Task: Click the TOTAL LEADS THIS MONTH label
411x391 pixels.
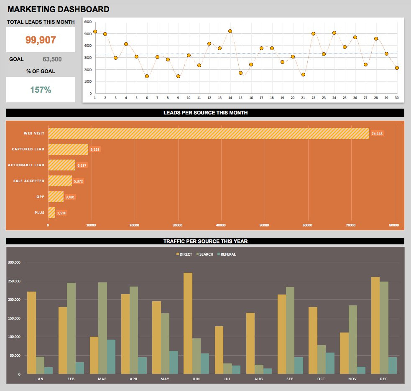Action: 40,22
